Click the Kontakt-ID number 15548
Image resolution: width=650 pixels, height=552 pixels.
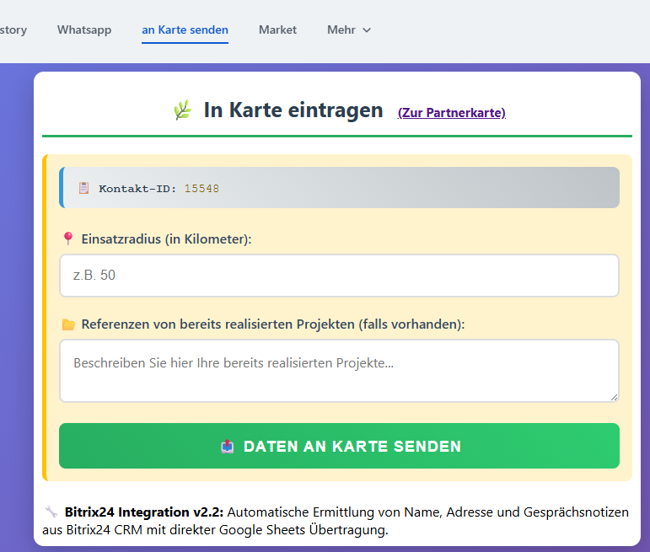click(201, 189)
